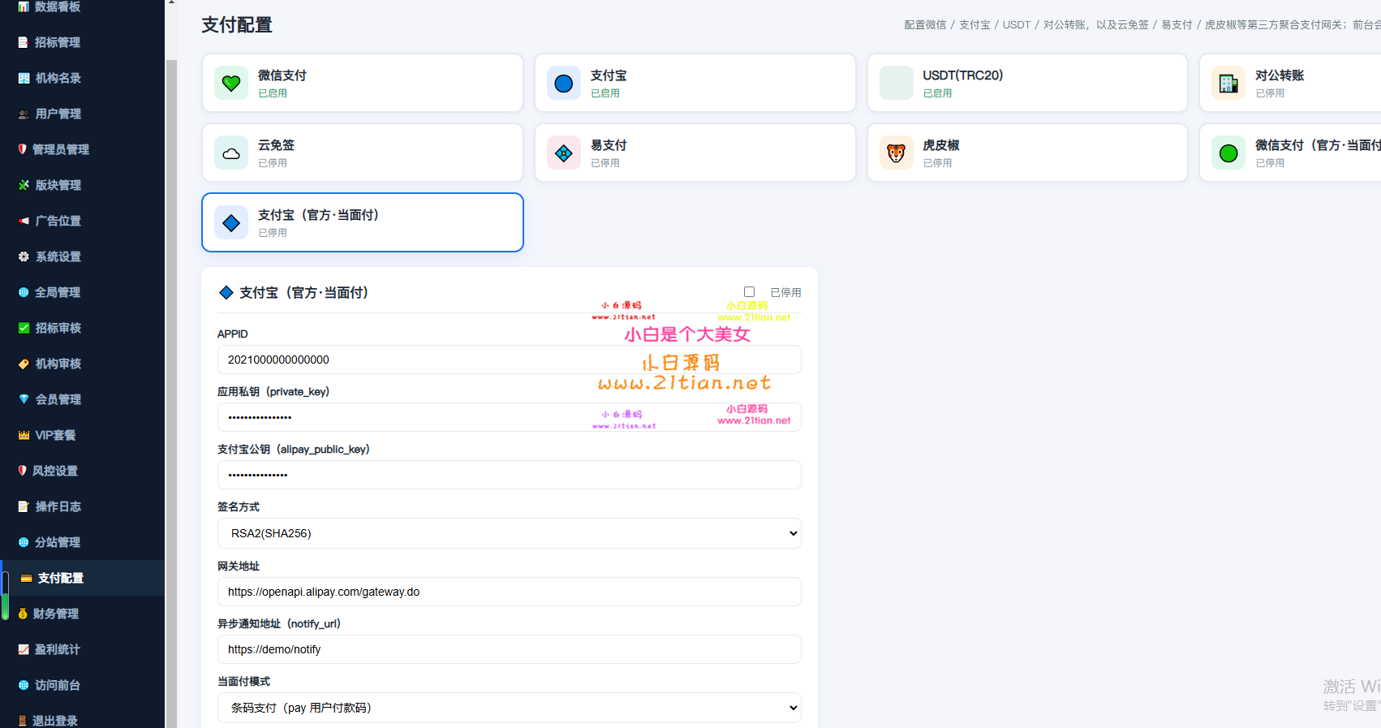The image size is (1381, 728).
Task: Click the notepad icon beside 操作日志
Action: point(24,506)
